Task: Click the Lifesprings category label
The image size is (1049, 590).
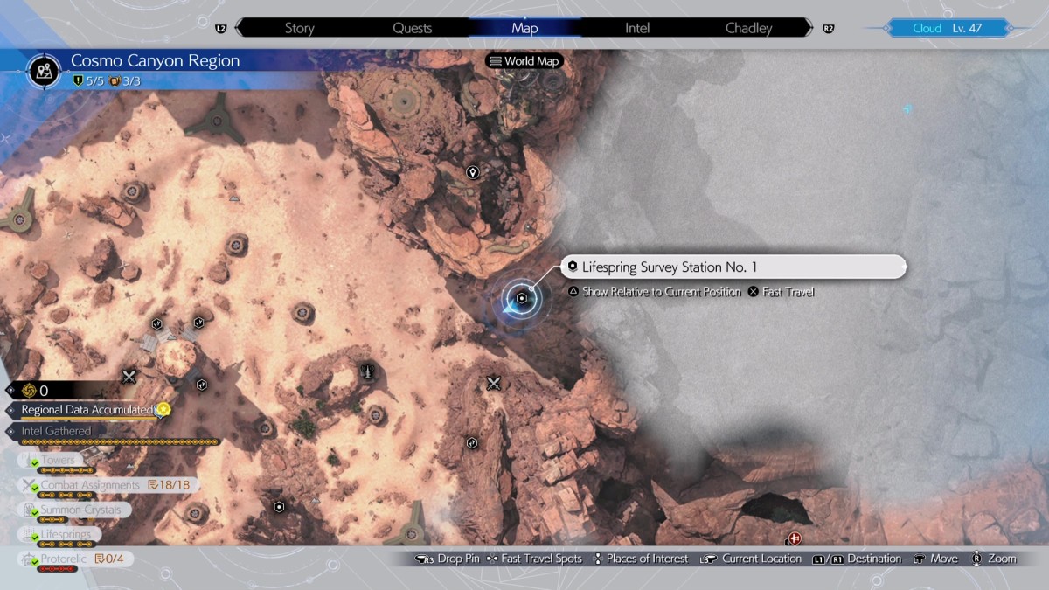Action: pyautogui.click(x=66, y=533)
